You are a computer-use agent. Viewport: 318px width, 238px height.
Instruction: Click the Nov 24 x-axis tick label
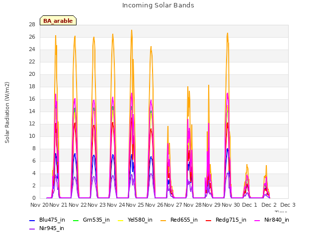pos(116,205)
